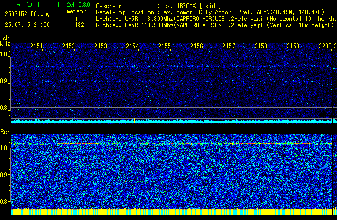
Task: Click the red carrier line in Rch spectrogram
Action: pos(171,144)
